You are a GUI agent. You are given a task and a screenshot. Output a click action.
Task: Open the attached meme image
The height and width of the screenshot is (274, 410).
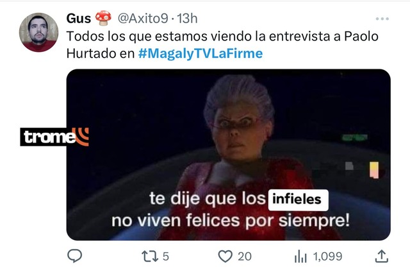click(x=229, y=155)
